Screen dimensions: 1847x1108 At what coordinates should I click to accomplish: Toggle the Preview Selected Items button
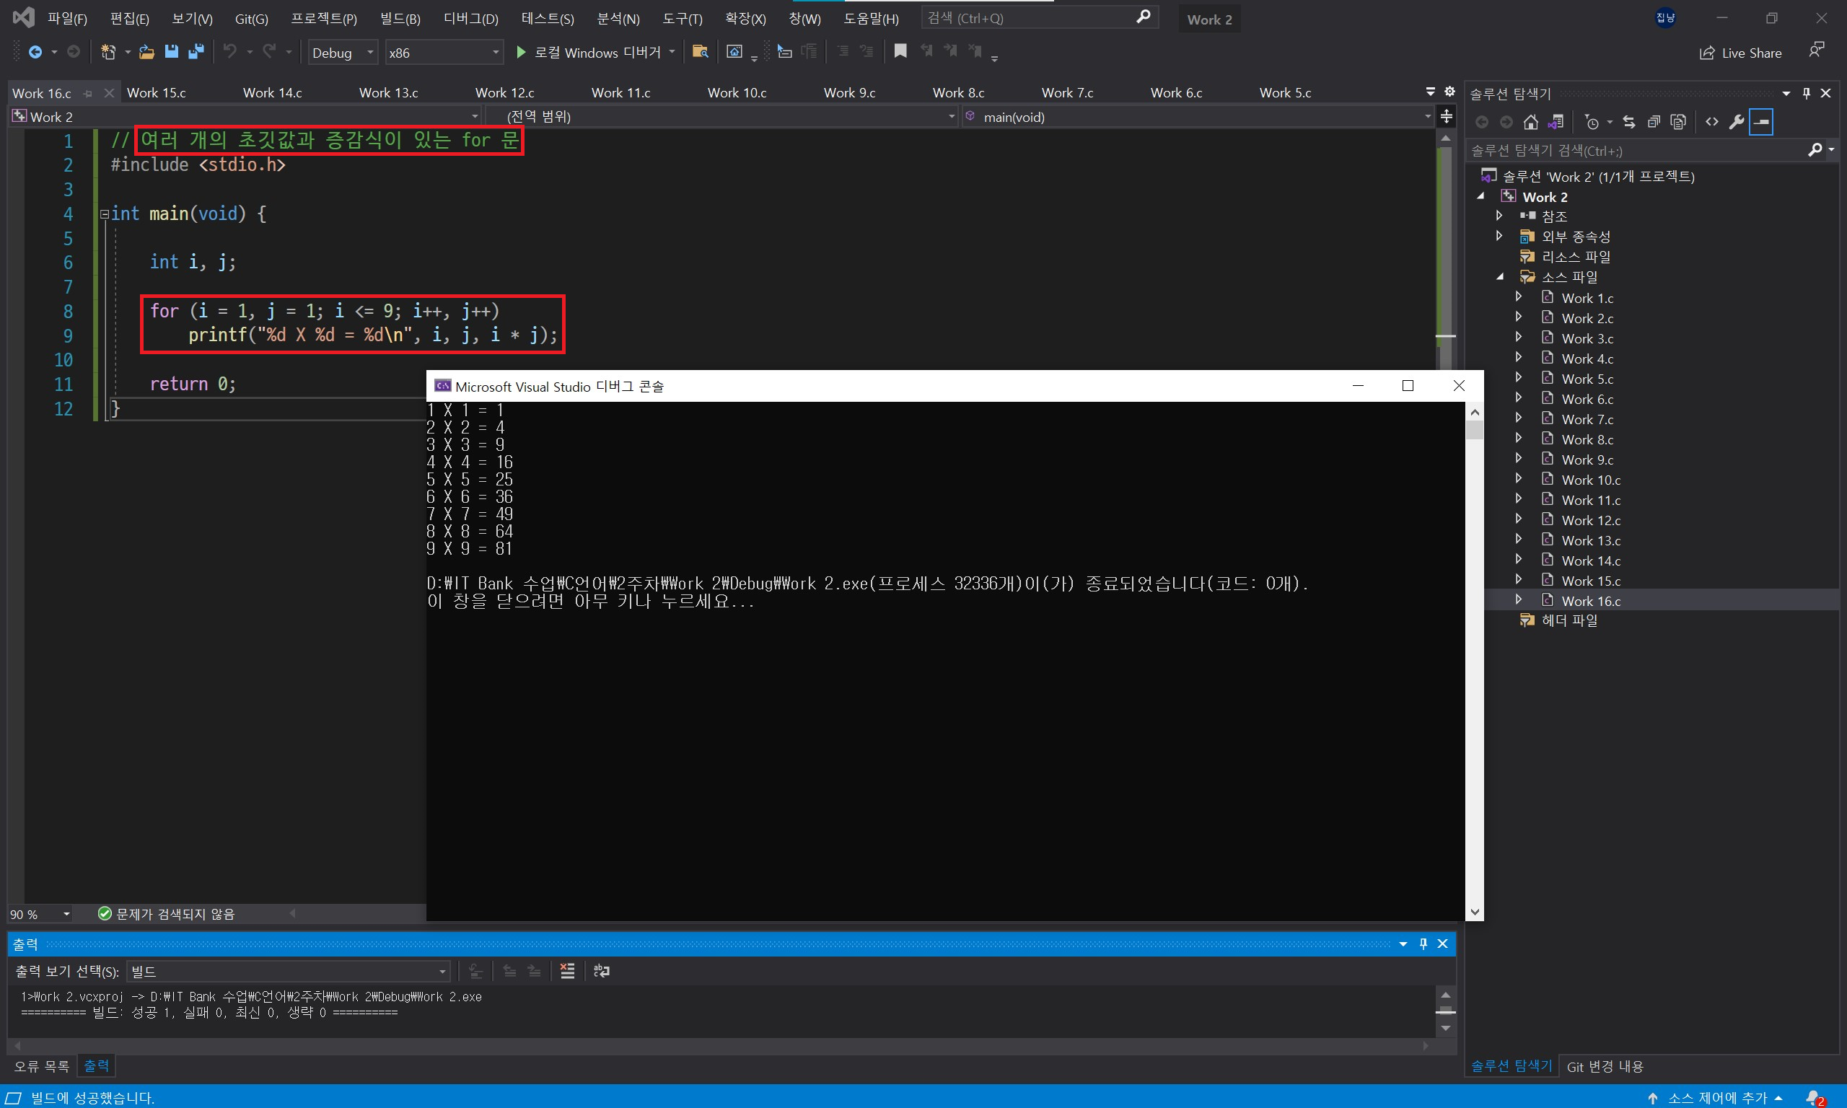pyautogui.click(x=1761, y=122)
